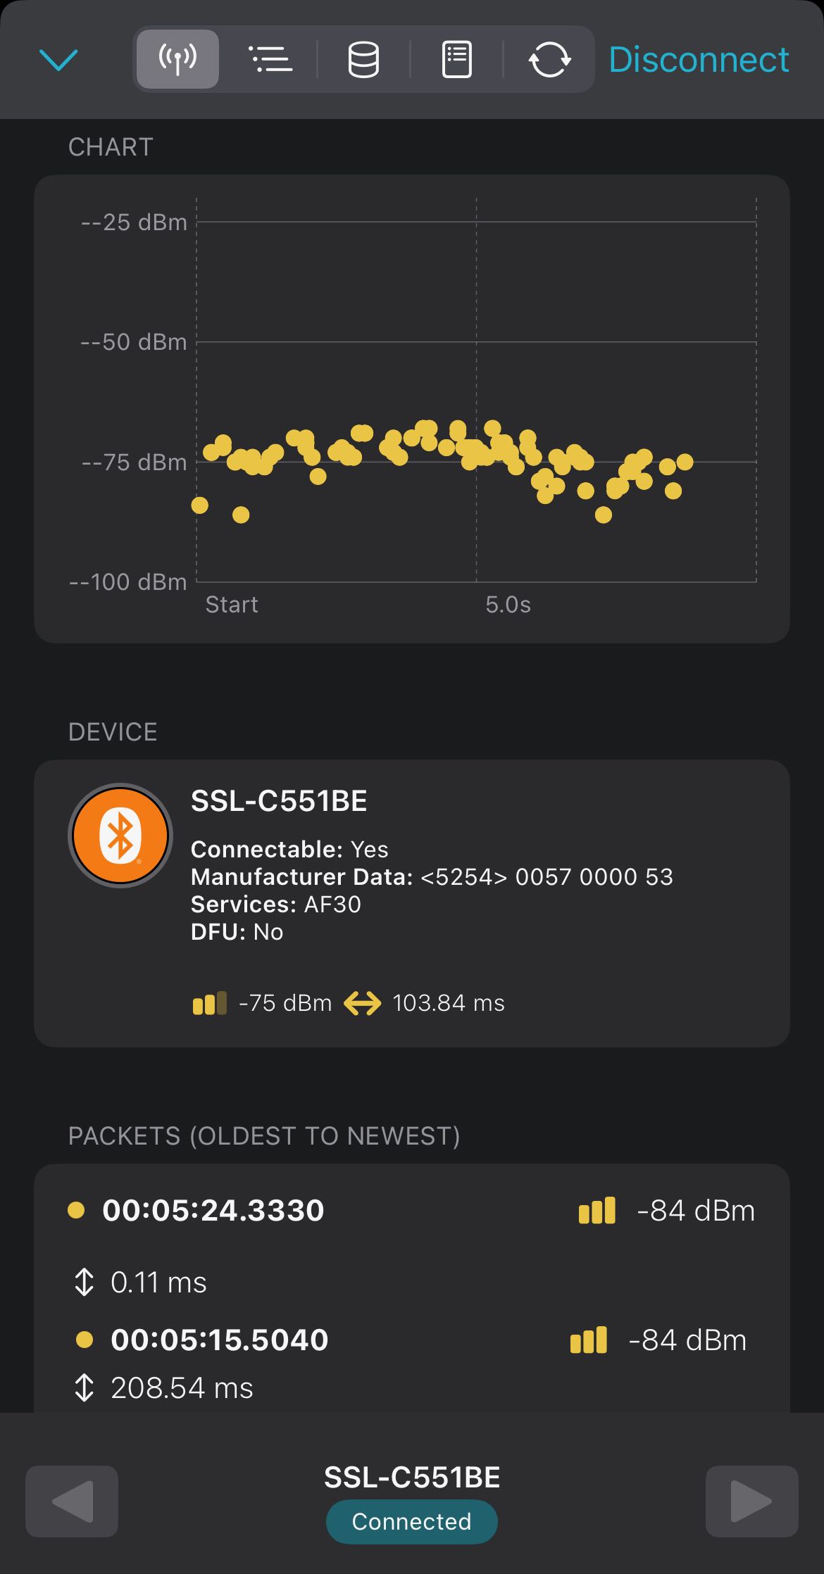Tap the Disconnect link

tap(698, 60)
